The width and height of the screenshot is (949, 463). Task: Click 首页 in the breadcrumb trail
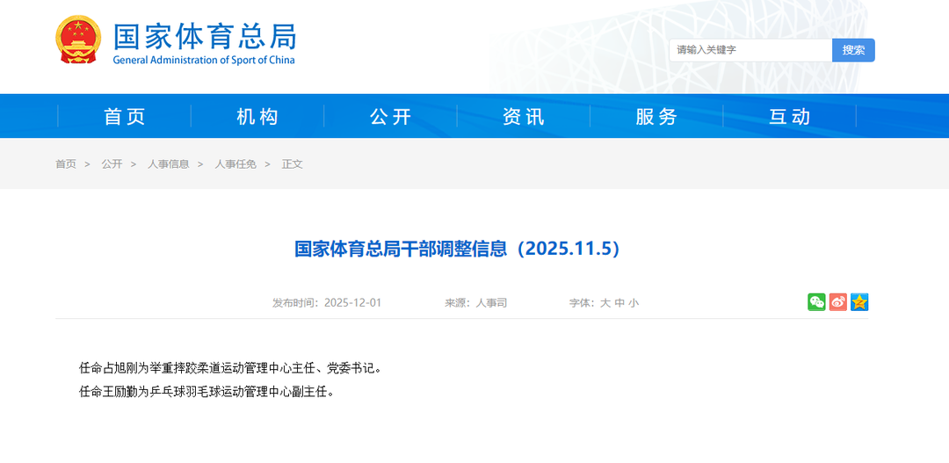66,164
